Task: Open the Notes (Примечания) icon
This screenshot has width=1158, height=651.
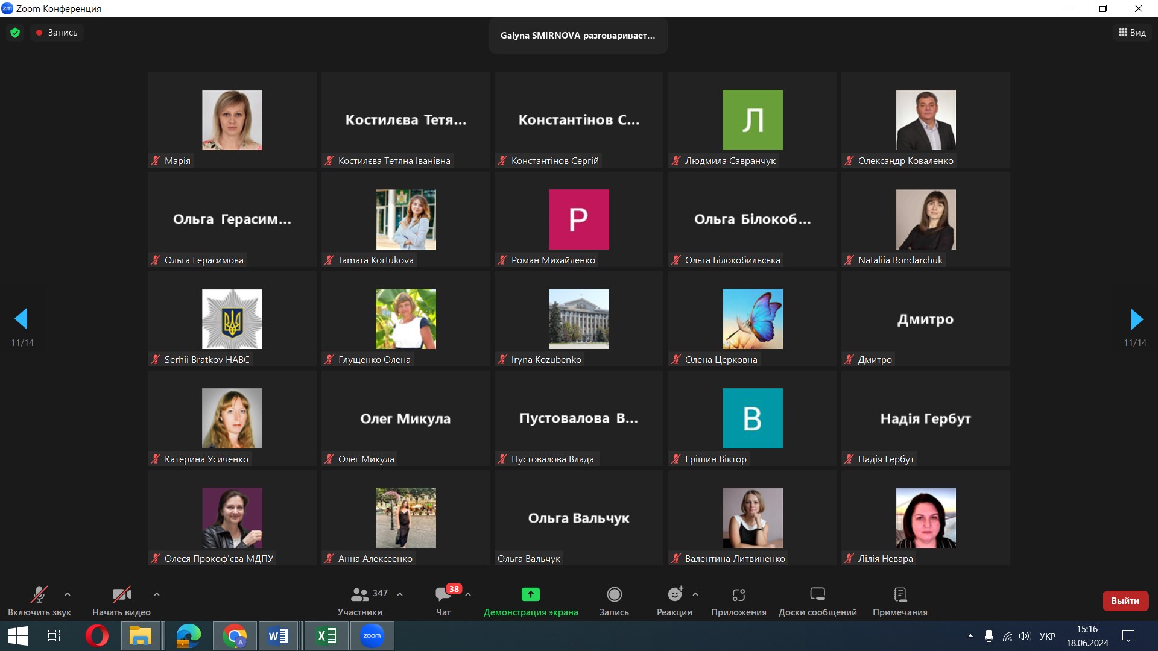Action: [x=899, y=595]
